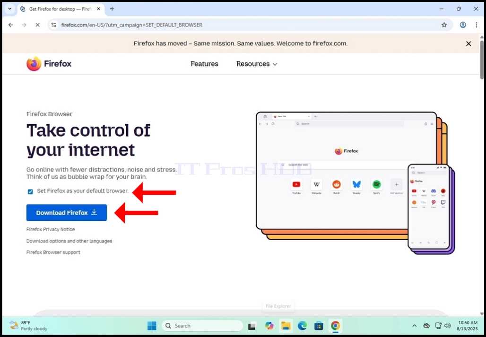Image resolution: width=486 pixels, height=337 pixels.
Task: Open Copilot from the taskbar
Action: (x=269, y=326)
